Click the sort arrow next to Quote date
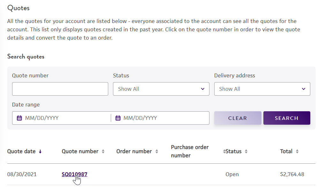This screenshot has height=188, width=325. [40, 151]
